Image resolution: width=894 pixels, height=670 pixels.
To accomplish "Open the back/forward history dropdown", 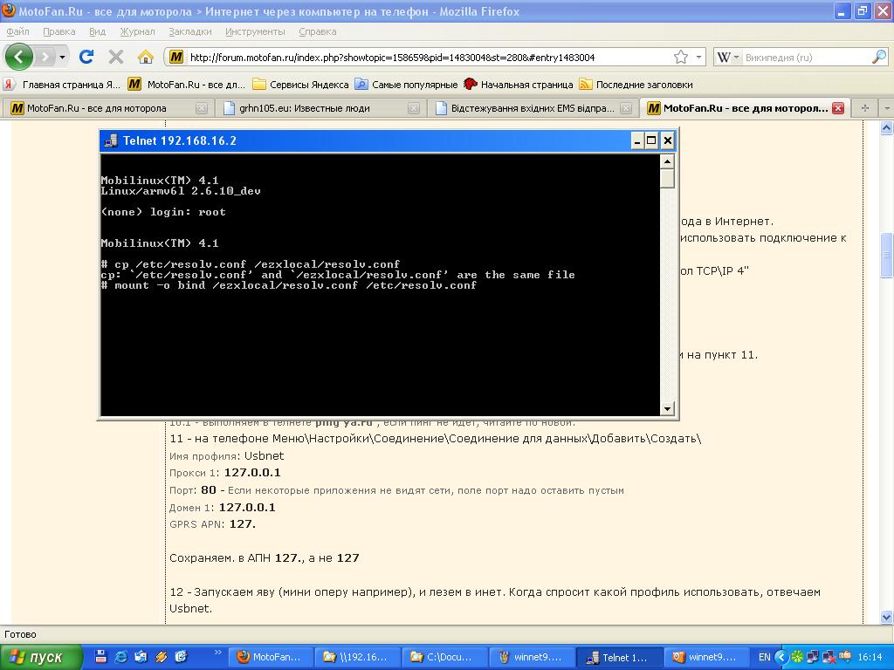I will pyautogui.click(x=62, y=57).
